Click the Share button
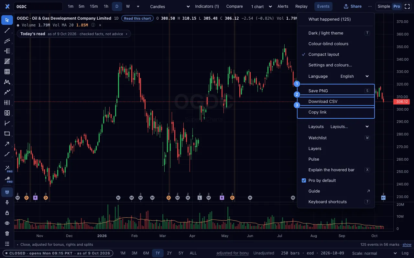Viewport: 414px width, 258px height. click(x=353, y=6)
